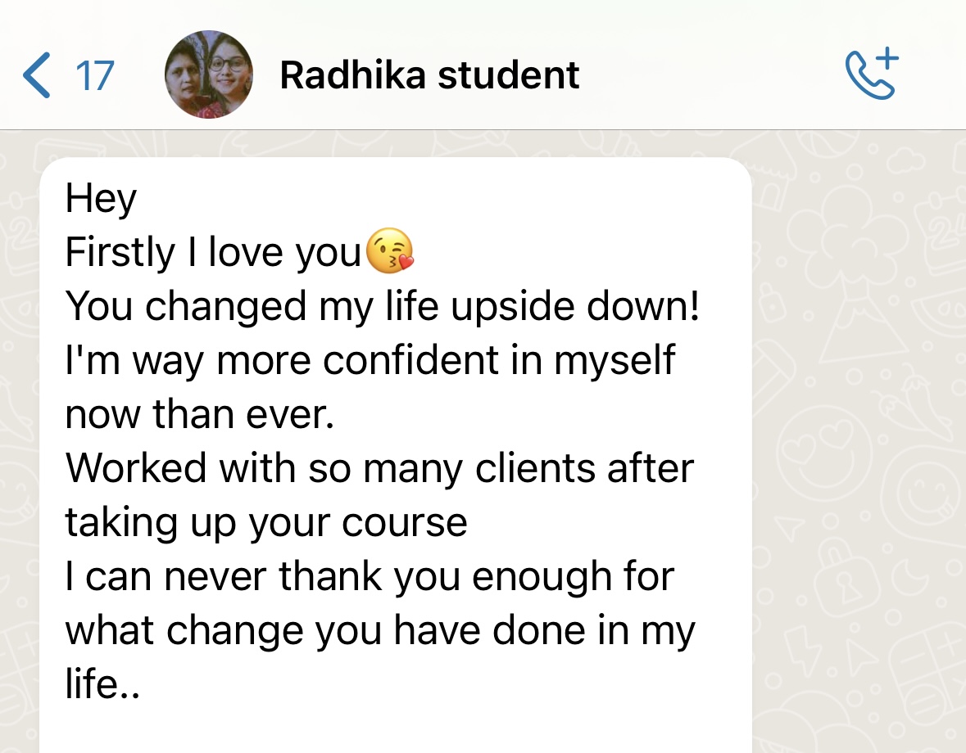Click the unread count "17"

[x=94, y=76]
